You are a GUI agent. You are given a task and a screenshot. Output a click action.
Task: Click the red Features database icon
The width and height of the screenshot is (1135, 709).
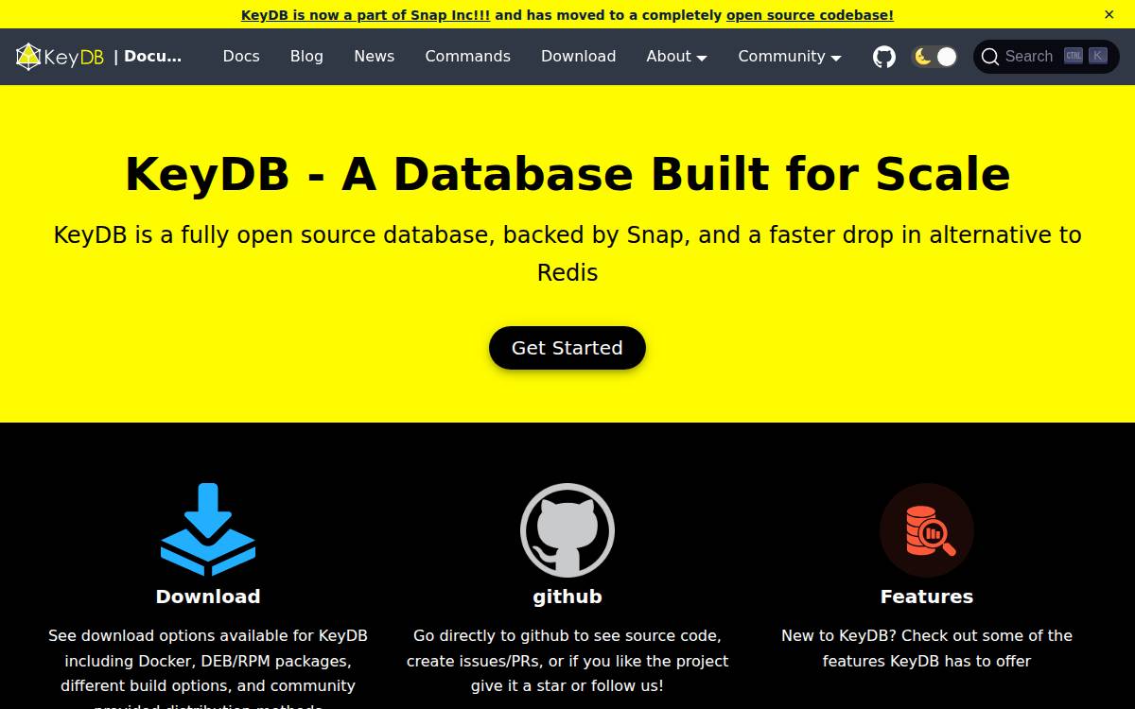coord(927,529)
